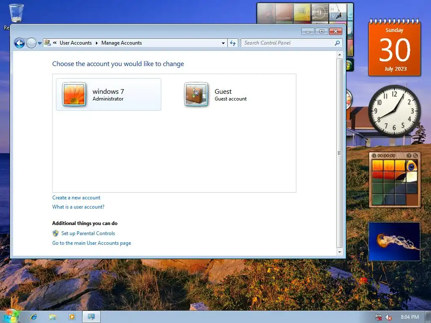Click the Show desktop button at taskbar end
The width and height of the screenshot is (431, 323).
click(428, 317)
